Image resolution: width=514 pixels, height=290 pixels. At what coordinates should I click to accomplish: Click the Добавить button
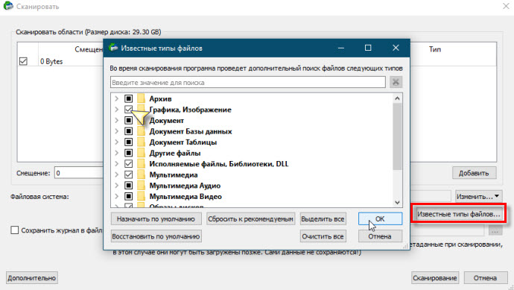pos(474,173)
